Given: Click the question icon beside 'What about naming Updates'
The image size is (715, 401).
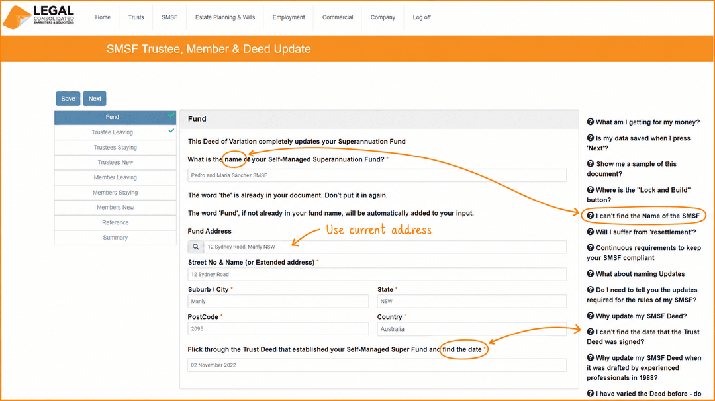Looking at the screenshot, I should pyautogui.click(x=590, y=273).
